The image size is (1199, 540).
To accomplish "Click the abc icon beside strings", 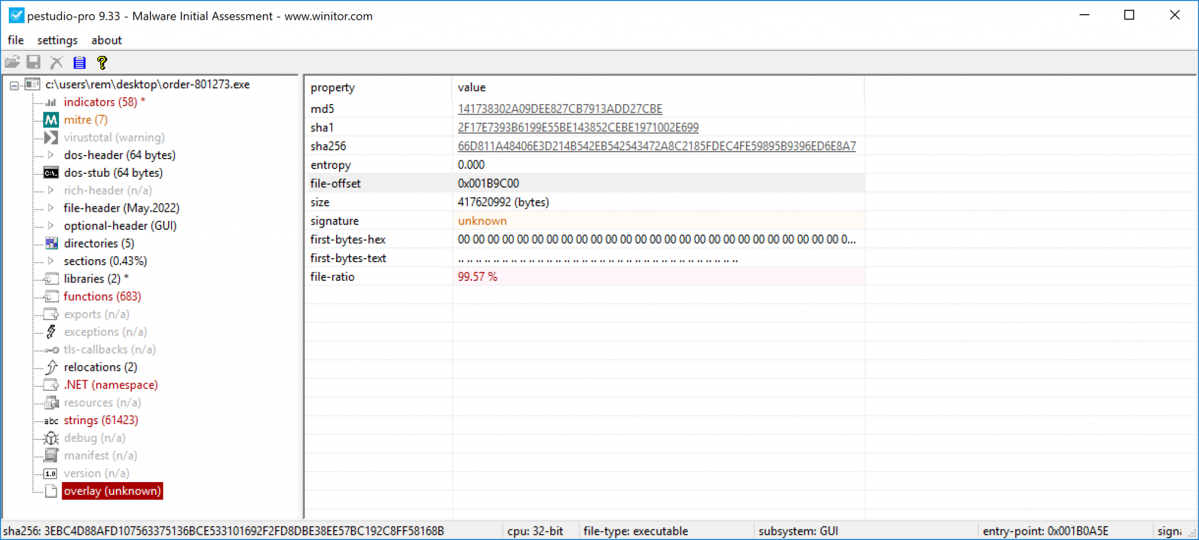I will point(50,421).
